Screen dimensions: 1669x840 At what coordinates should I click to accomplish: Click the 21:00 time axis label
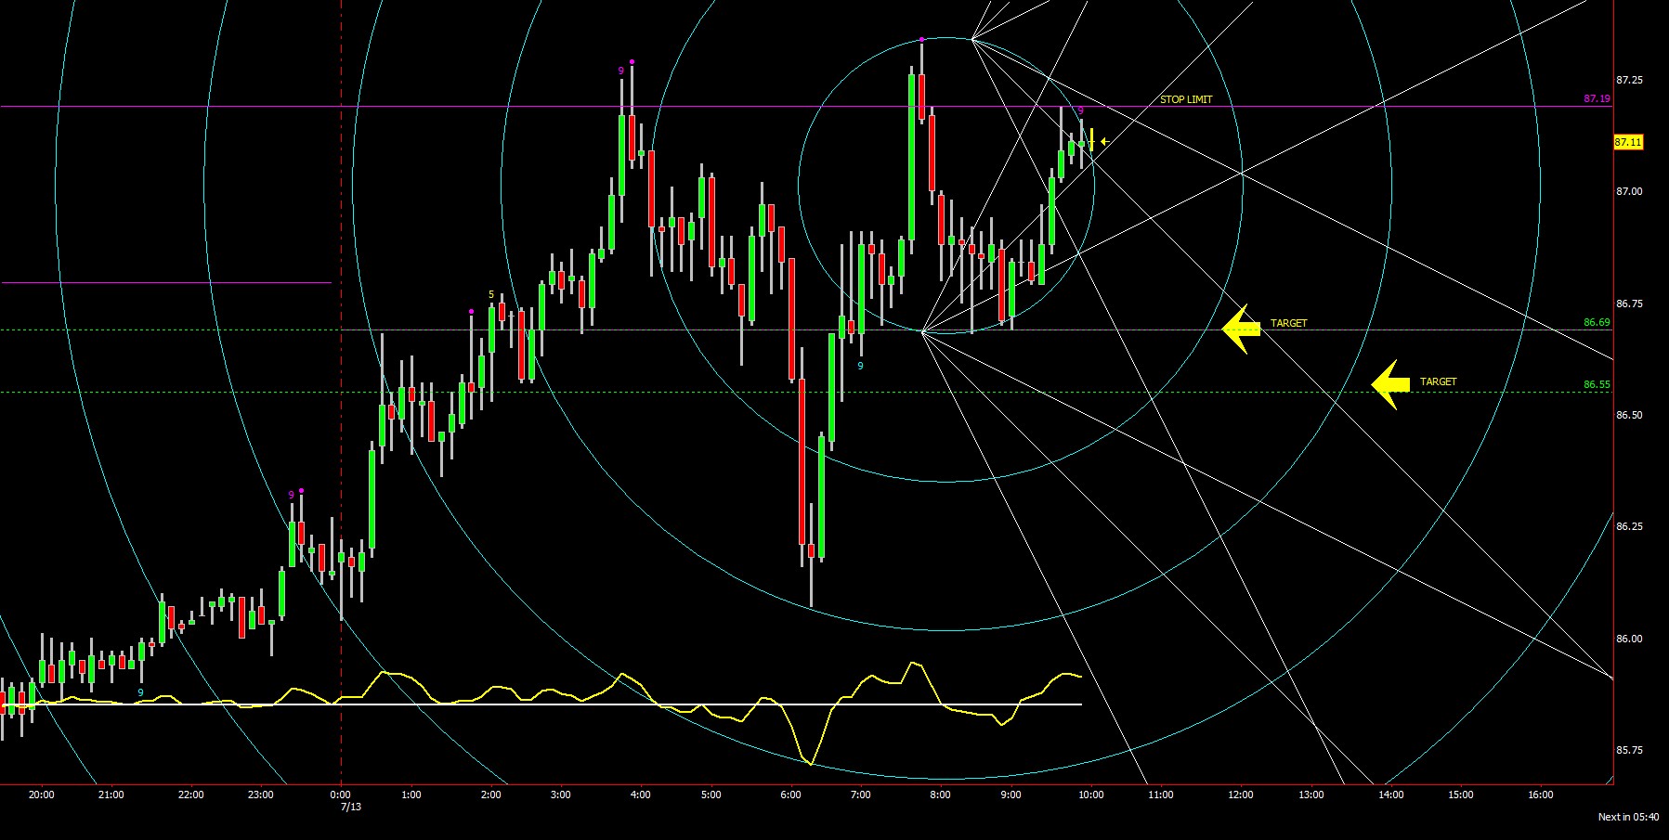(x=111, y=795)
